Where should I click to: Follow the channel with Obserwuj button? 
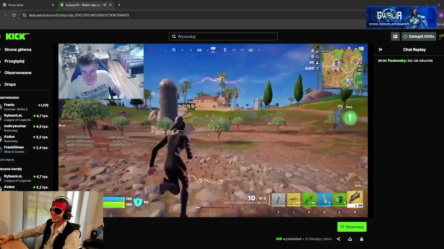point(352,227)
